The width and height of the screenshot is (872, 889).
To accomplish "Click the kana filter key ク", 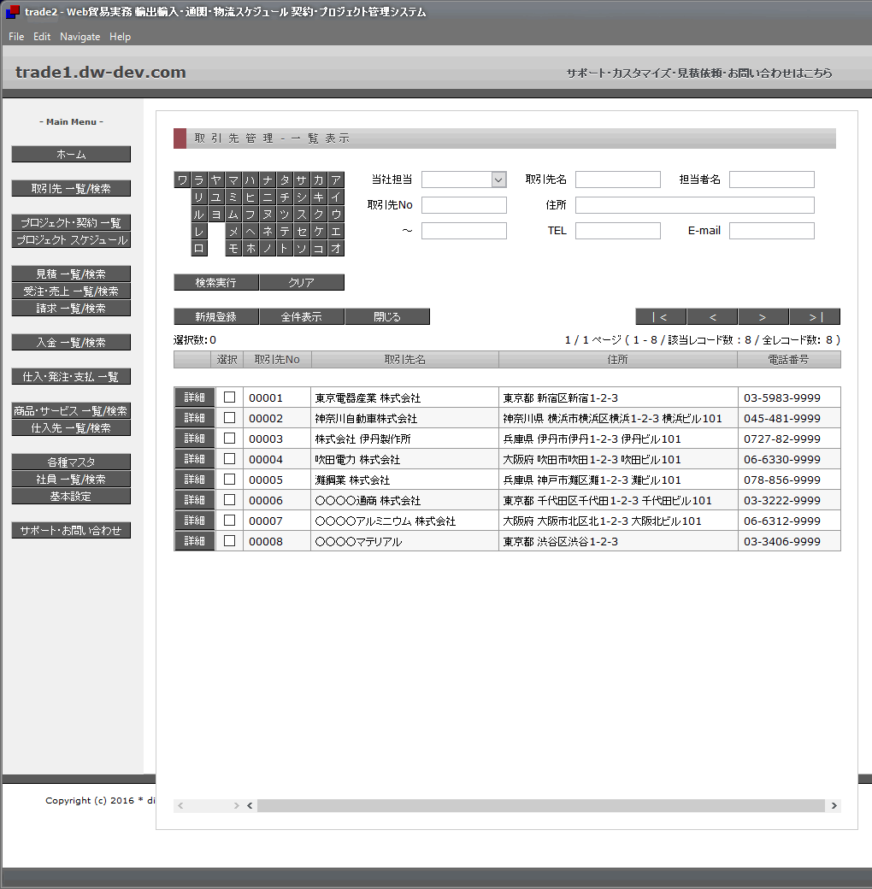I will 319,214.
